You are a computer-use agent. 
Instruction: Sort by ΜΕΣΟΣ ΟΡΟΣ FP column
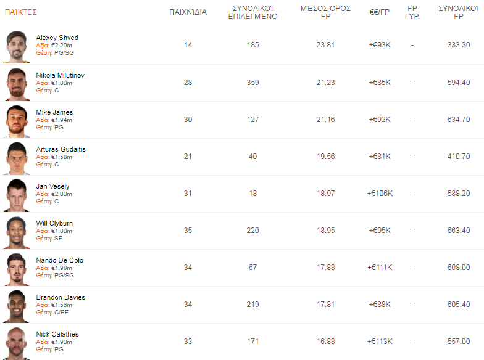click(325, 12)
